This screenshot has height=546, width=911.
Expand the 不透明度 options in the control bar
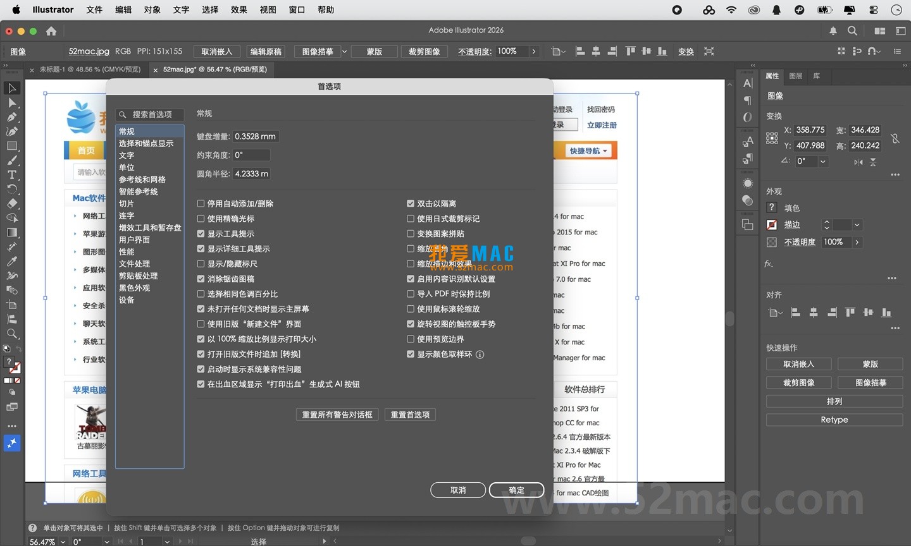click(x=535, y=51)
